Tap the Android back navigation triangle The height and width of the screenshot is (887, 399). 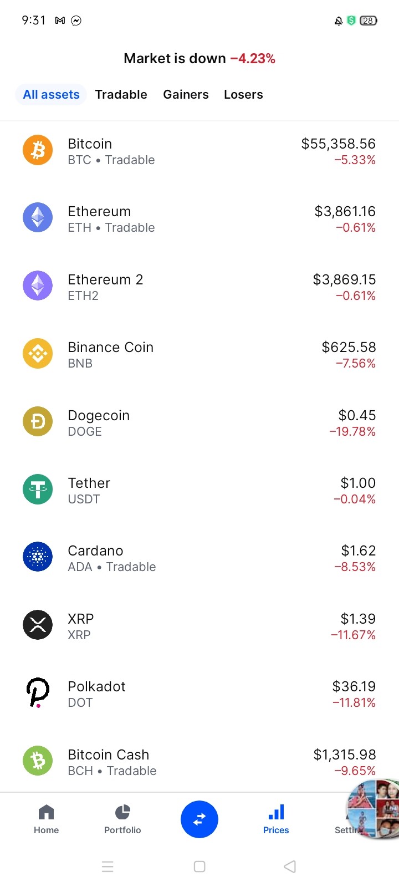(290, 866)
